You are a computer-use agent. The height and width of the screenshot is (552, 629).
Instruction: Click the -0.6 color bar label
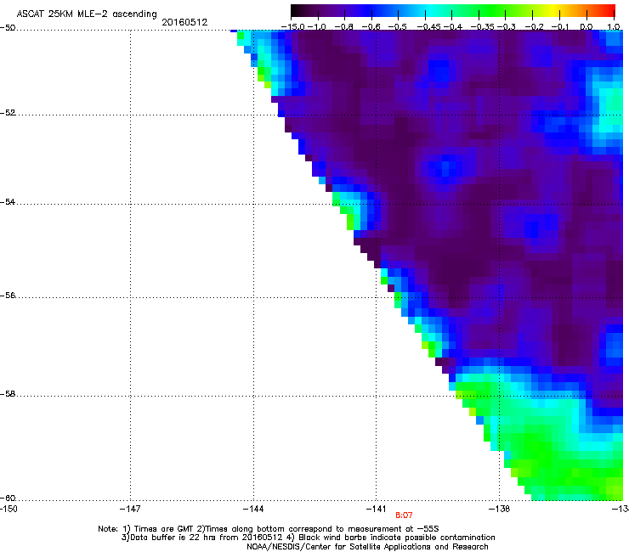(x=371, y=27)
